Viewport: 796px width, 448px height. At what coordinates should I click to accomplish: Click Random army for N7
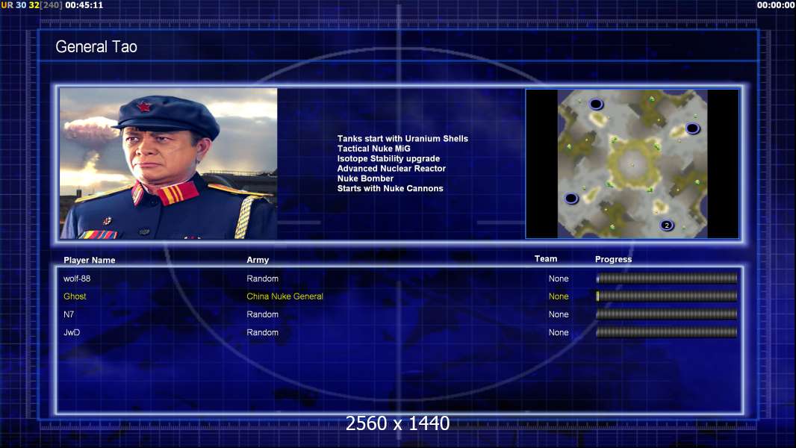(x=262, y=314)
